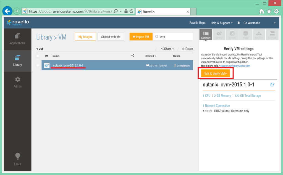
Task: Tick the checkbox for nutanix_ovm-2015.1.0-1 row
Action: click(x=38, y=65)
